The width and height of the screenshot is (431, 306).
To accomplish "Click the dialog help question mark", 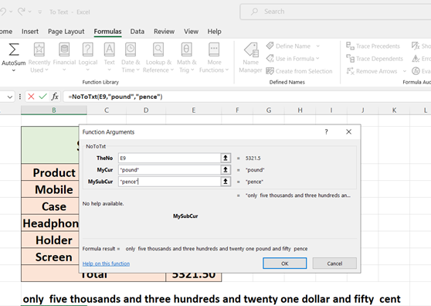I will point(326,132).
